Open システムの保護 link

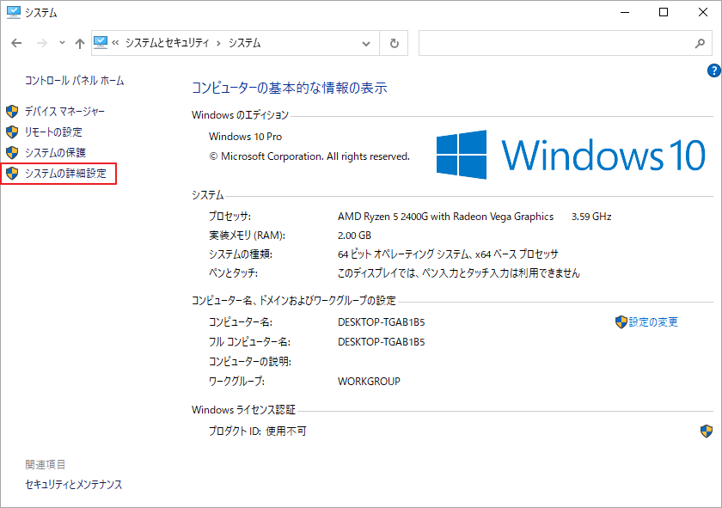pyautogui.click(x=55, y=153)
